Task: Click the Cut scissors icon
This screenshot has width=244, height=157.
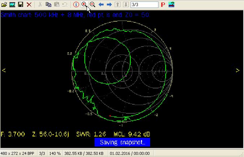Action: tap(40, 5)
